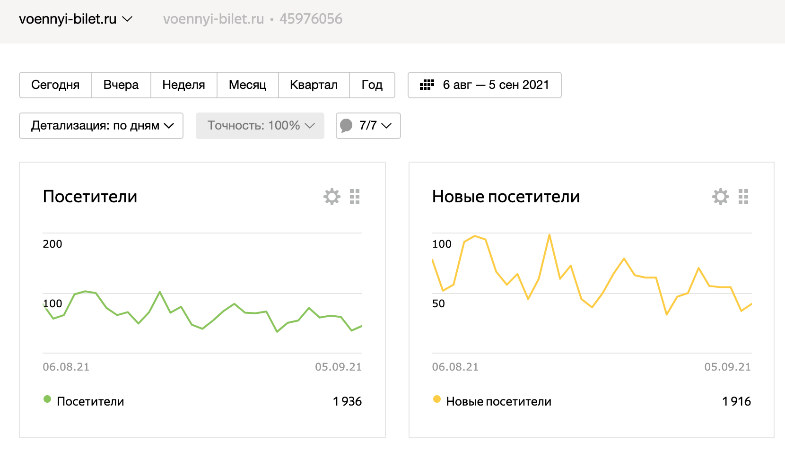Select the Вчера period tab
The image size is (785, 450).
(x=121, y=85)
